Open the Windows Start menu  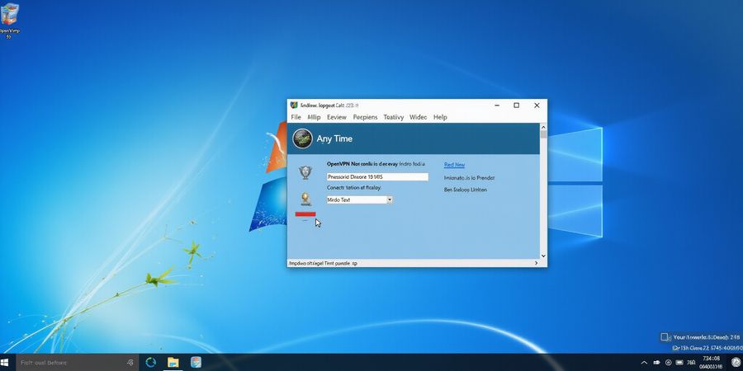(x=5, y=363)
